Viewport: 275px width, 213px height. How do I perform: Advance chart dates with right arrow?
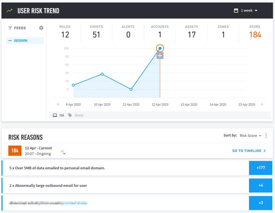[x=262, y=104]
